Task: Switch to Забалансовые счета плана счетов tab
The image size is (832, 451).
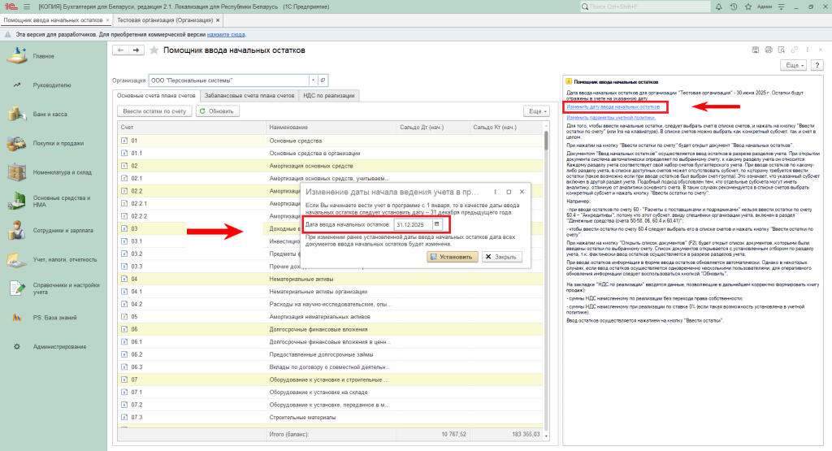Action: [249, 96]
